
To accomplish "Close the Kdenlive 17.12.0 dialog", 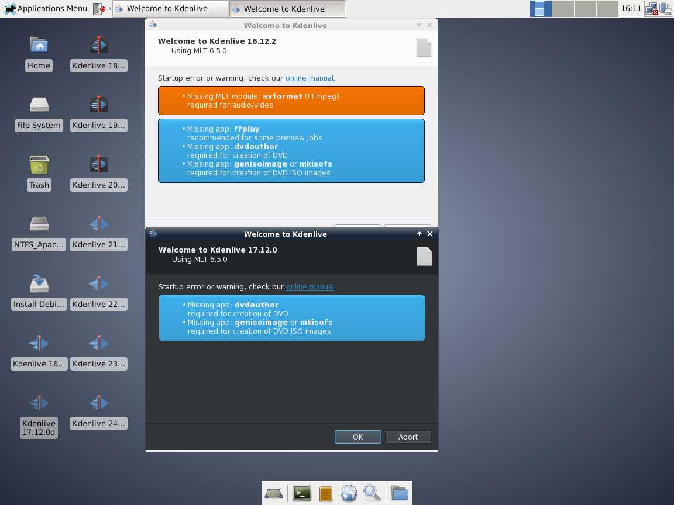I will [x=430, y=234].
